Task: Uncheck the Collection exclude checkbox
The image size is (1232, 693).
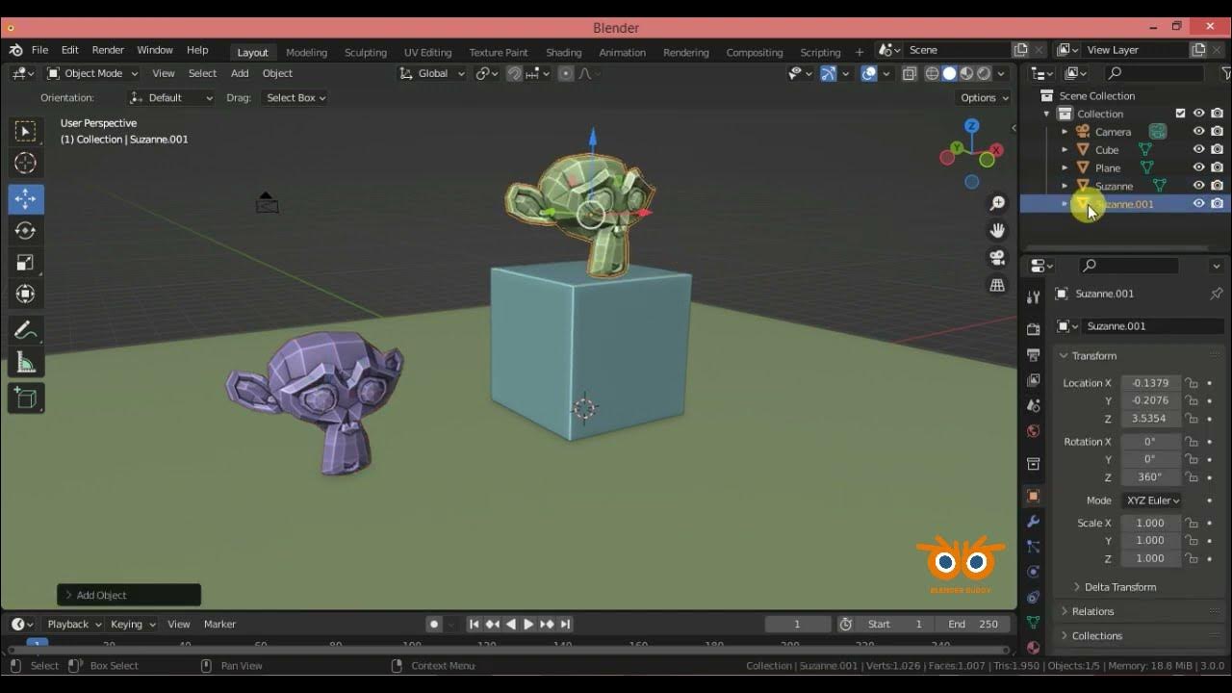Action: 1181,114
